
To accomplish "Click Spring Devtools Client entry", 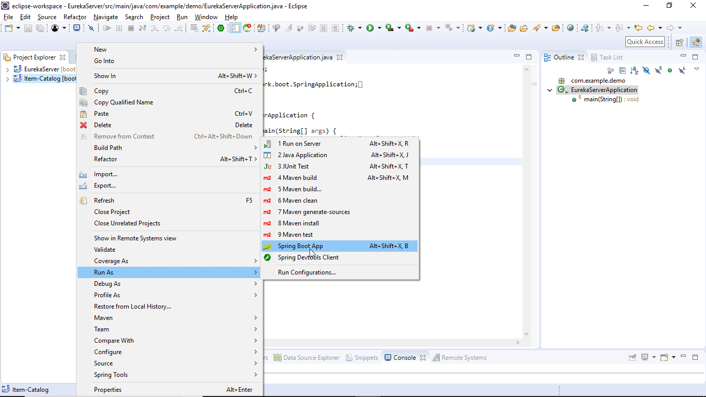I will coord(340,257).
